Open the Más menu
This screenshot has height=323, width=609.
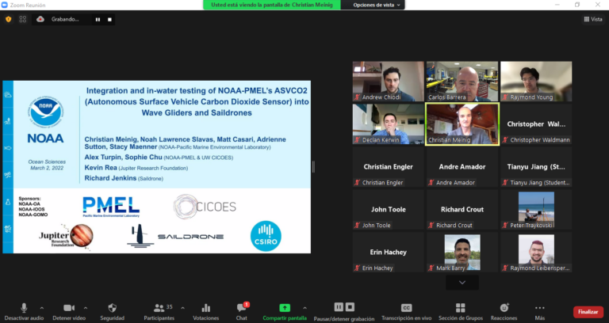(539, 308)
